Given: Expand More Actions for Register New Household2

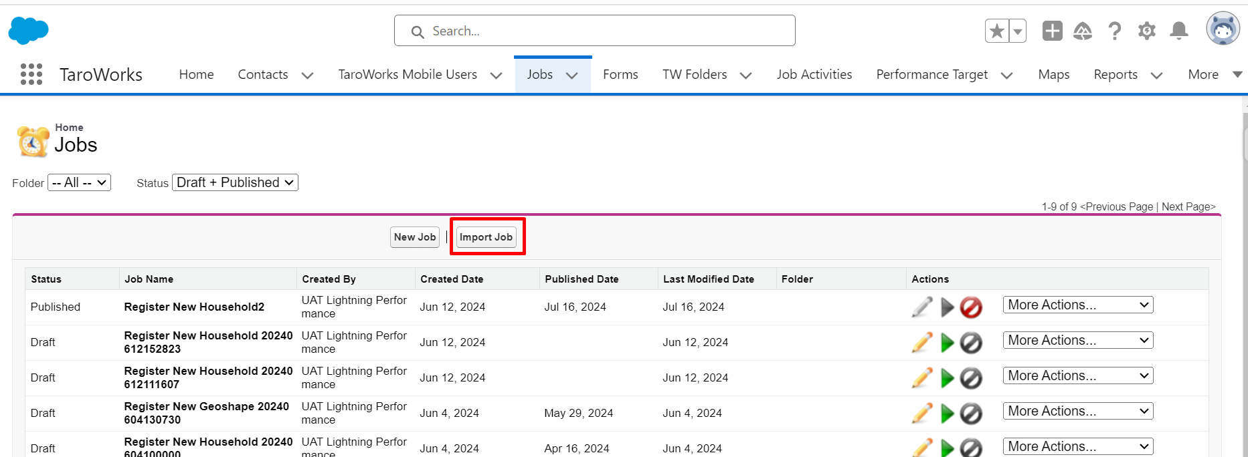Looking at the screenshot, I should pos(1077,305).
